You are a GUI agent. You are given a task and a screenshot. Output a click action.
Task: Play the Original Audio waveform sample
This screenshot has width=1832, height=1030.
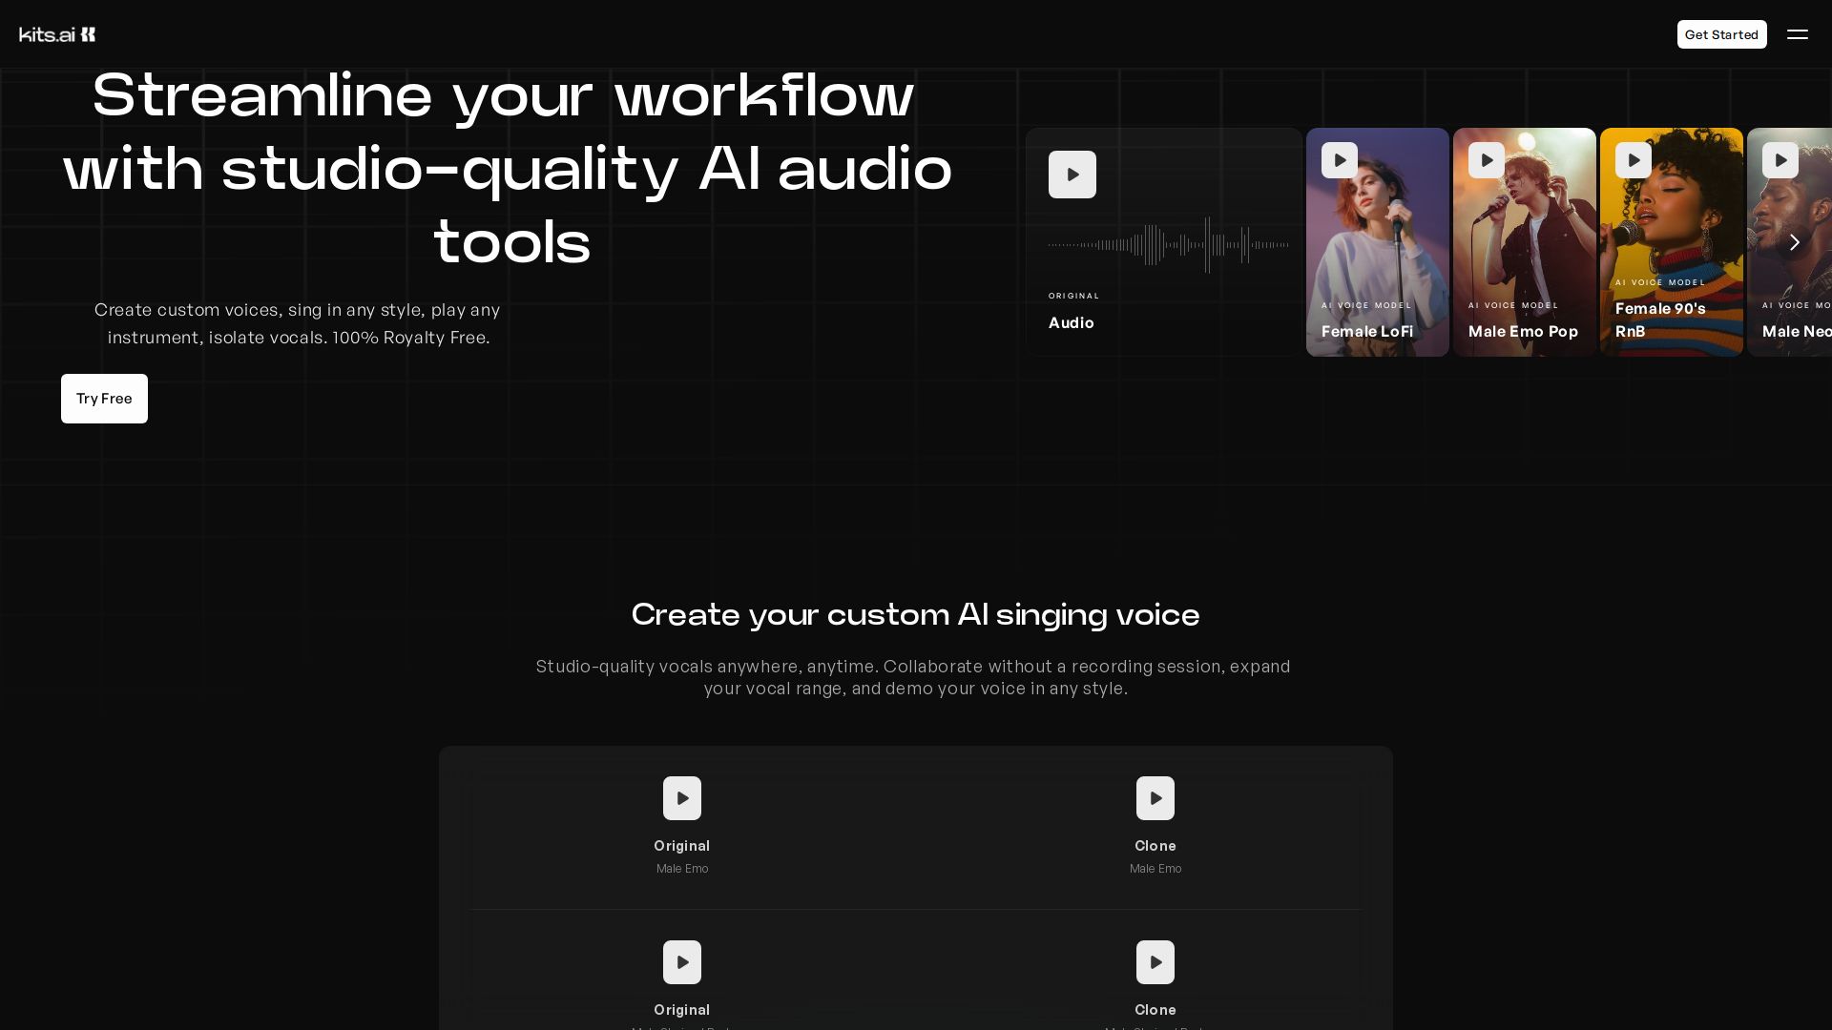click(1072, 175)
